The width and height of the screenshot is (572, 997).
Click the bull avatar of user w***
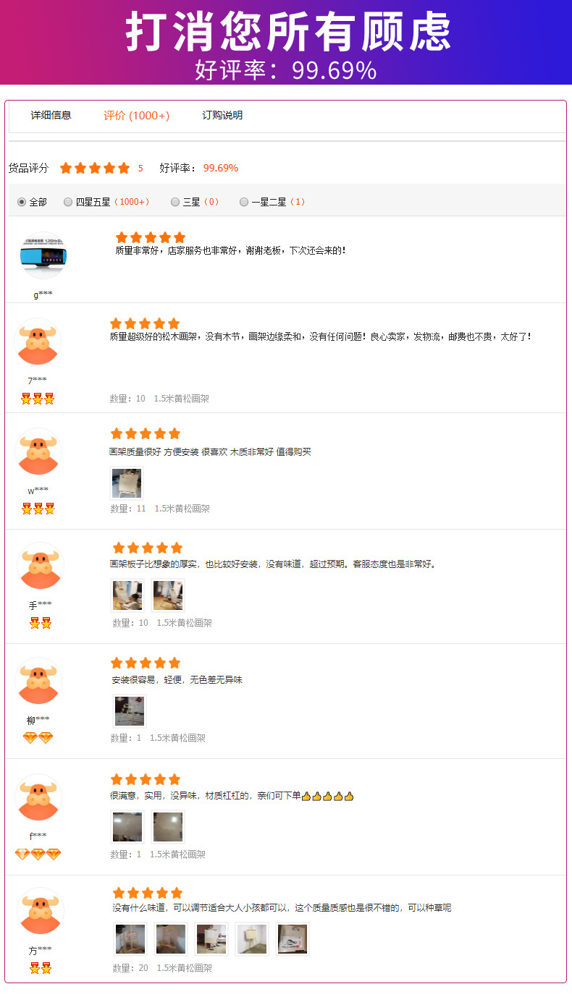(38, 451)
